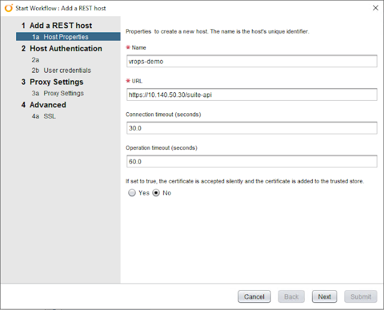Select the Host Authentication section heading
Screen dimensions: 384x310
[66, 49]
